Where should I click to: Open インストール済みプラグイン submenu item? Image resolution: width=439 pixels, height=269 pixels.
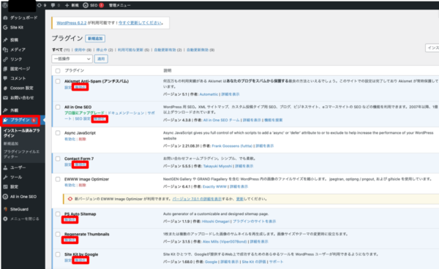coord(21,133)
